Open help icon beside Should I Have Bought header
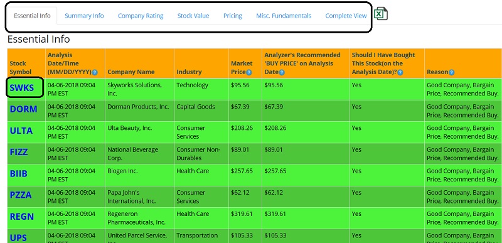502x243 pixels. point(400,72)
